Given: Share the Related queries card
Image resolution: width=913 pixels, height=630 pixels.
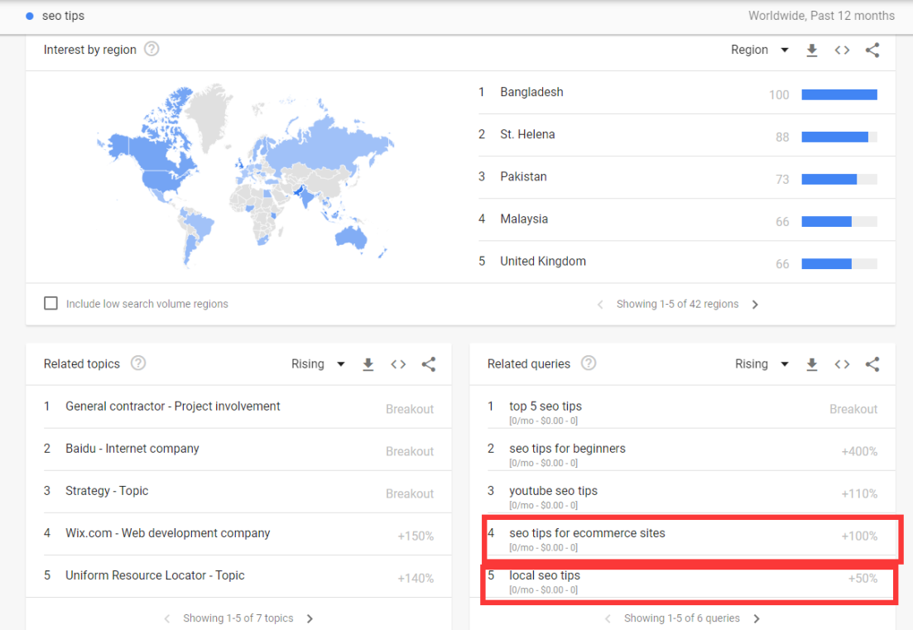Looking at the screenshot, I should click(872, 364).
